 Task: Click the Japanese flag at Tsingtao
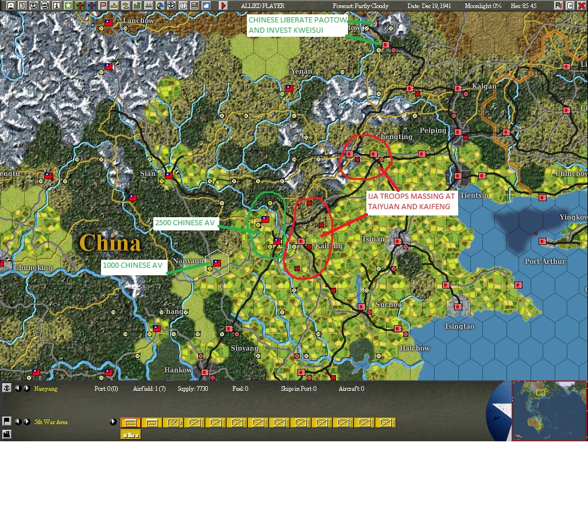coord(458,306)
